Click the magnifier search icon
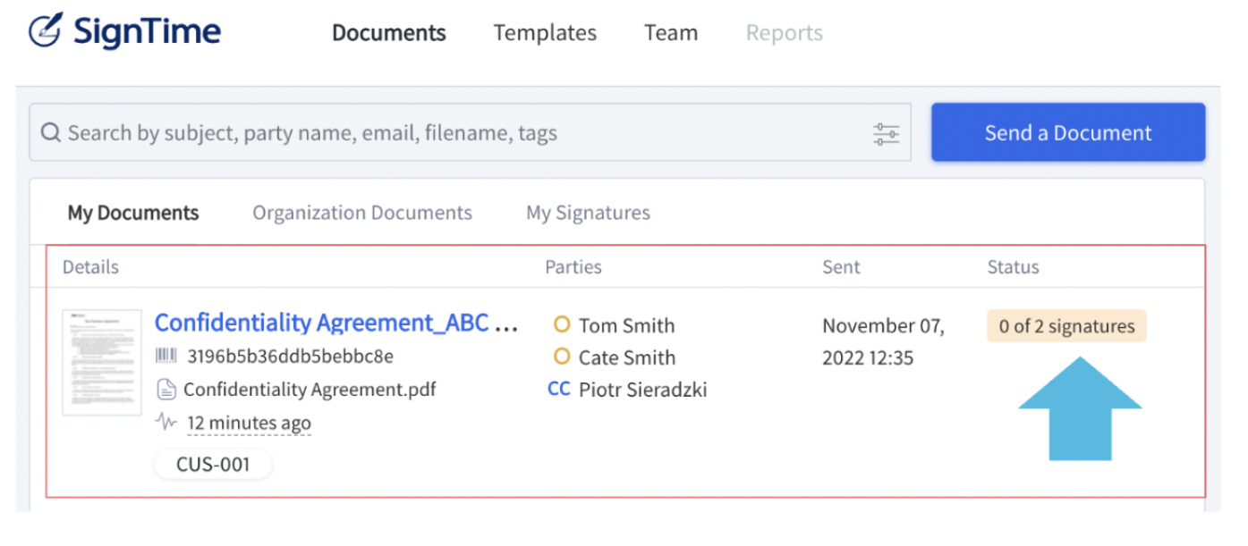The width and height of the screenshot is (1248, 546). click(52, 134)
